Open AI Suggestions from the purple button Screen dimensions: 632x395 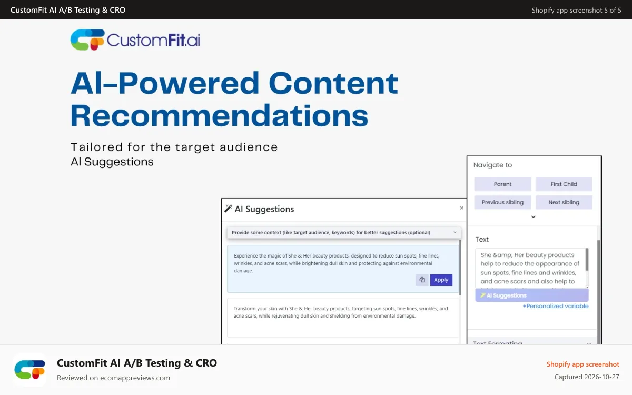coord(532,295)
